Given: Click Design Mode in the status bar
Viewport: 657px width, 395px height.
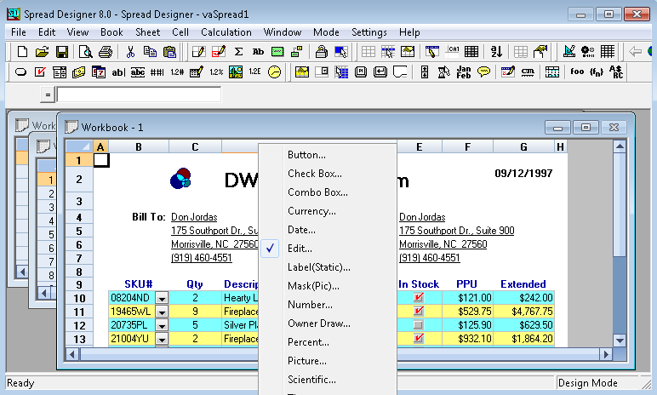Looking at the screenshot, I should pos(587,383).
